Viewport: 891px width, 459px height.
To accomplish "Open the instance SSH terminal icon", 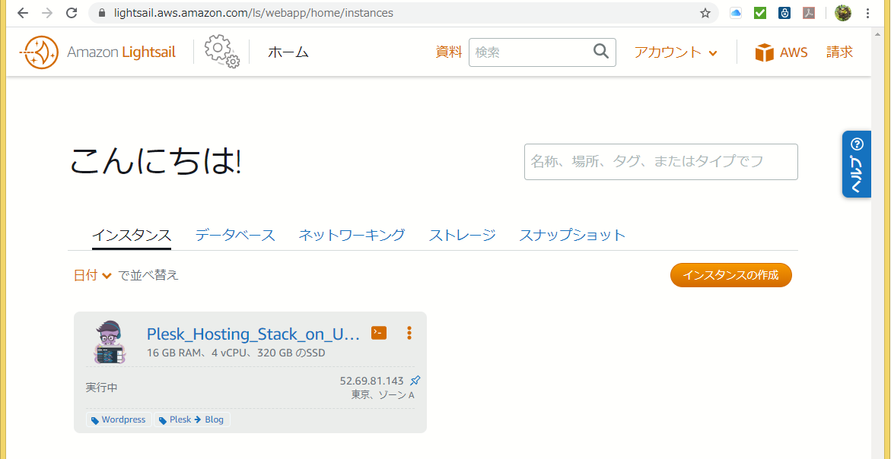I will [379, 333].
